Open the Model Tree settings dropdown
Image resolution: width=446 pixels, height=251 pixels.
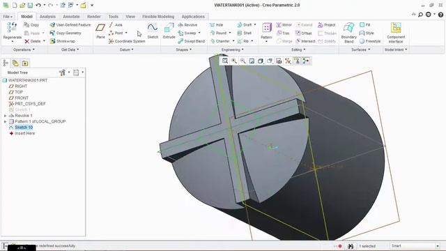(63, 73)
